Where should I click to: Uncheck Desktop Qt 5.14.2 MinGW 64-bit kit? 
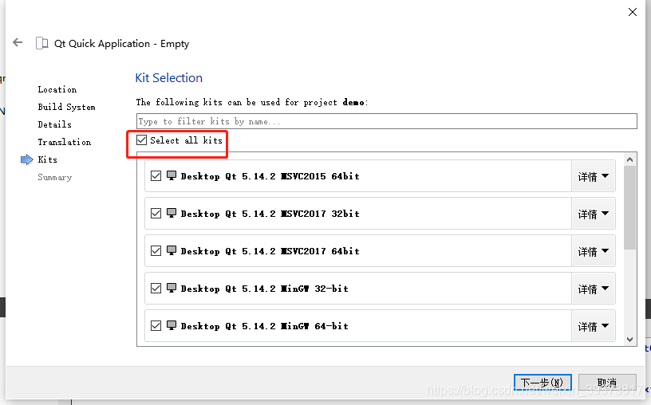coord(156,326)
